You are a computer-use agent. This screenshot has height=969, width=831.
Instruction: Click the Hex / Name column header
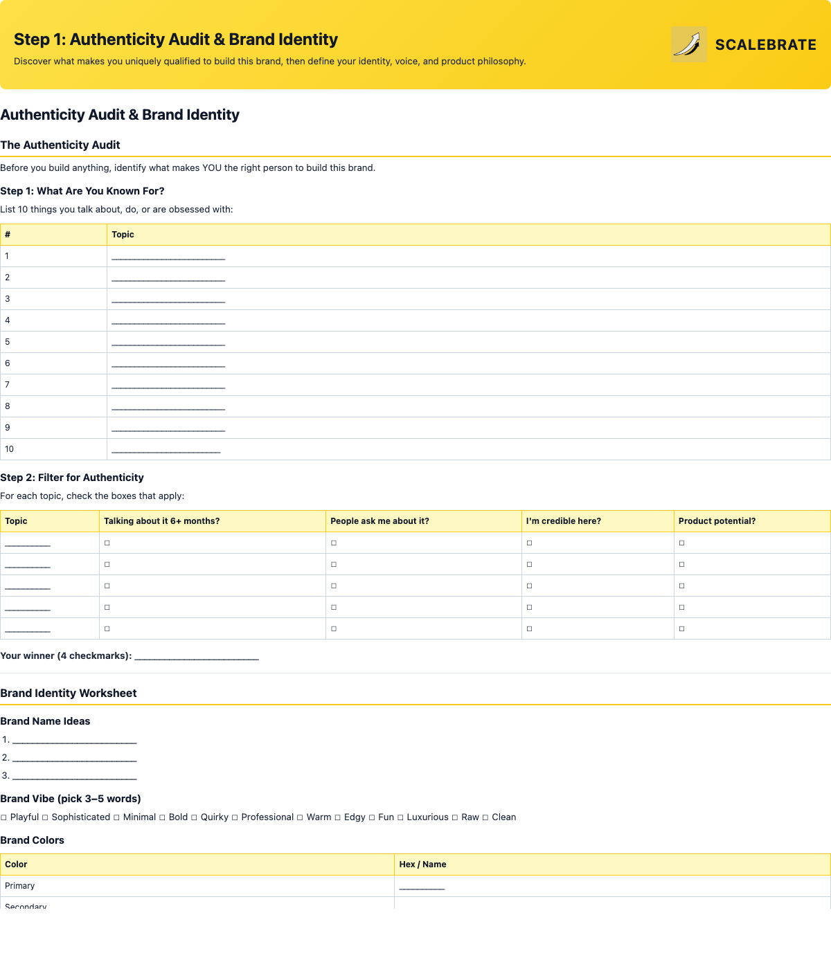pyautogui.click(x=422, y=864)
